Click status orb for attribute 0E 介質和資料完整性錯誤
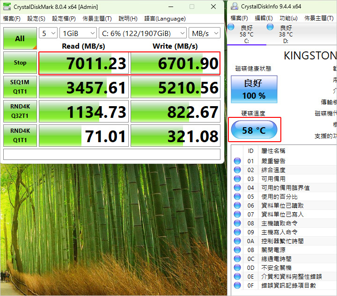This screenshot has width=337, height=296. [x=237, y=276]
